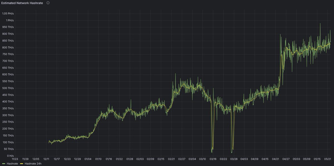
Task: Click the 650 TH/s y-axis label
Action: [x=8, y=68]
